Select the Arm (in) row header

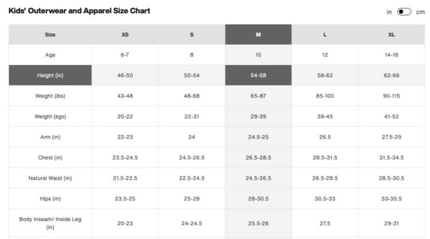[50, 137]
